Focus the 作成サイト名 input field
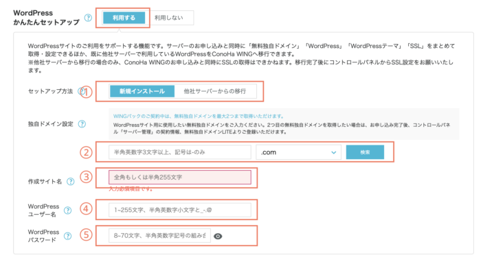481x264 pixels. [x=180, y=178]
